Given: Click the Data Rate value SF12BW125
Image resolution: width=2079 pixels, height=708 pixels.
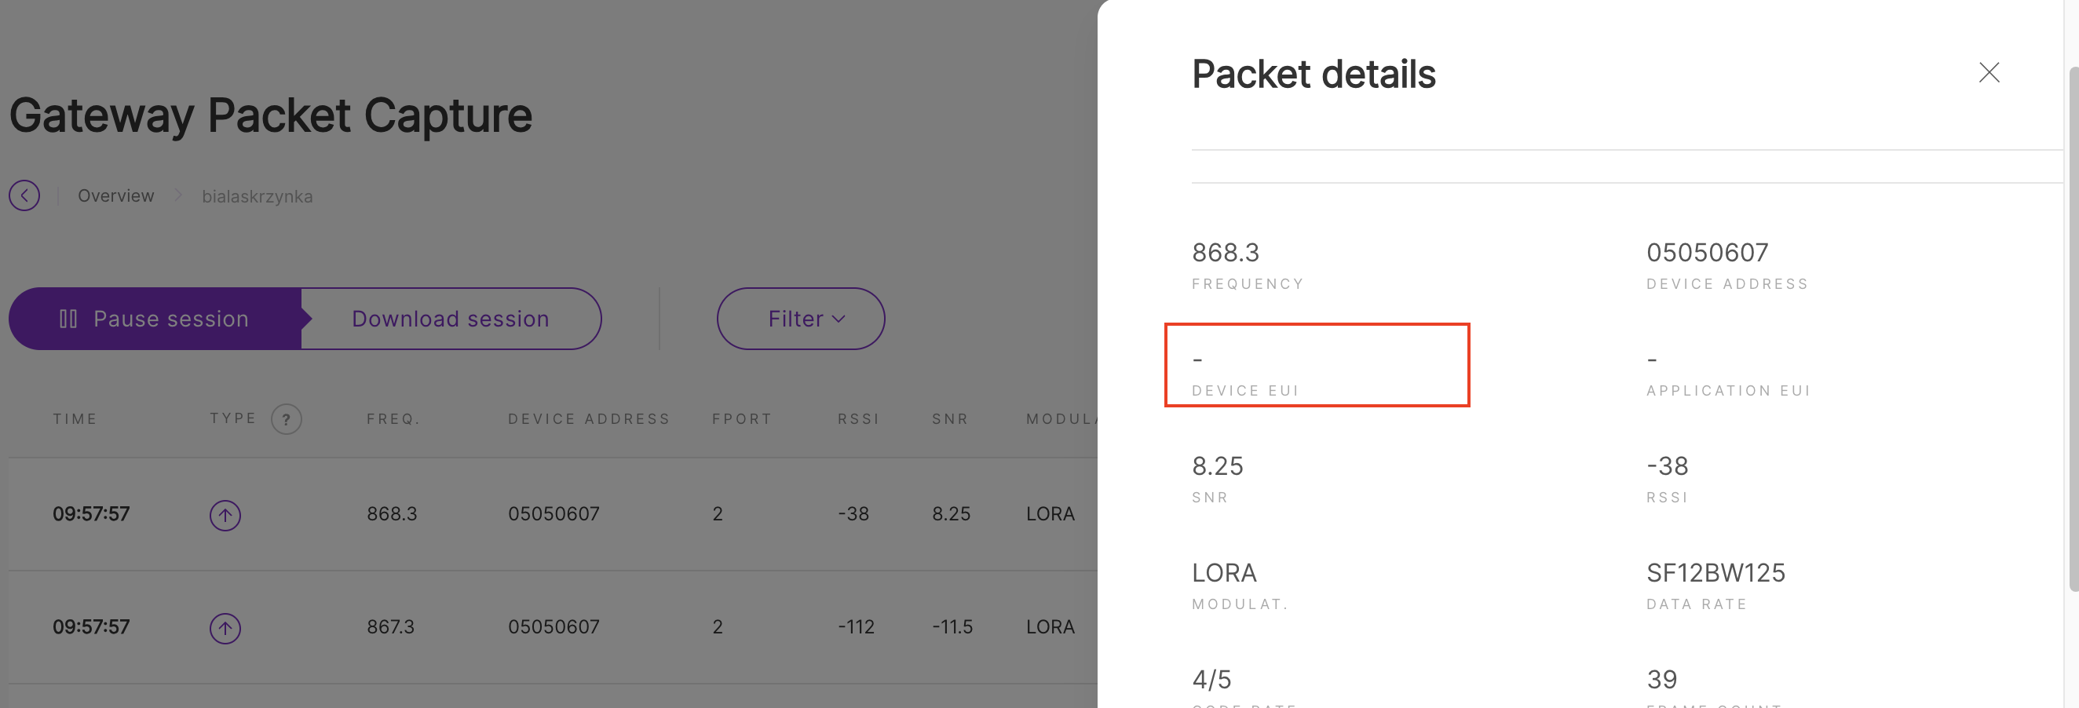Looking at the screenshot, I should tap(1715, 573).
